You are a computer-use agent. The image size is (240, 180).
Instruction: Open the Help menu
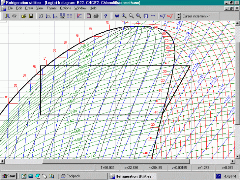[x=93, y=8]
